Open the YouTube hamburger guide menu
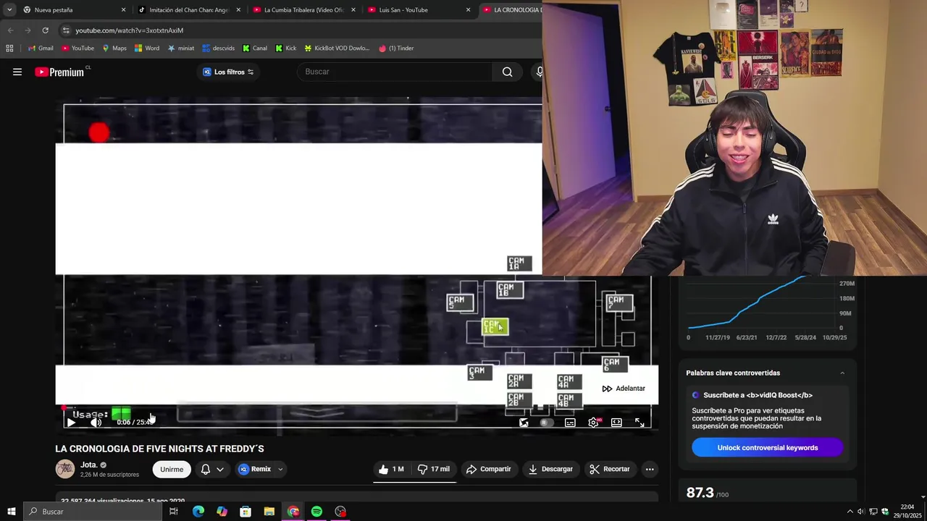The width and height of the screenshot is (927, 521). [x=17, y=72]
